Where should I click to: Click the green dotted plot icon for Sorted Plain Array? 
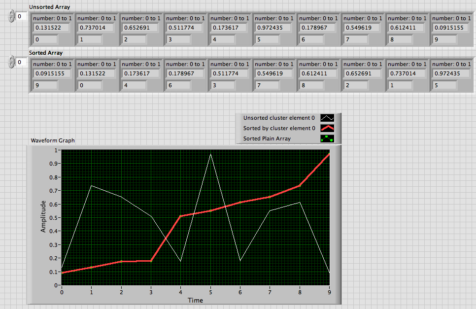point(327,138)
